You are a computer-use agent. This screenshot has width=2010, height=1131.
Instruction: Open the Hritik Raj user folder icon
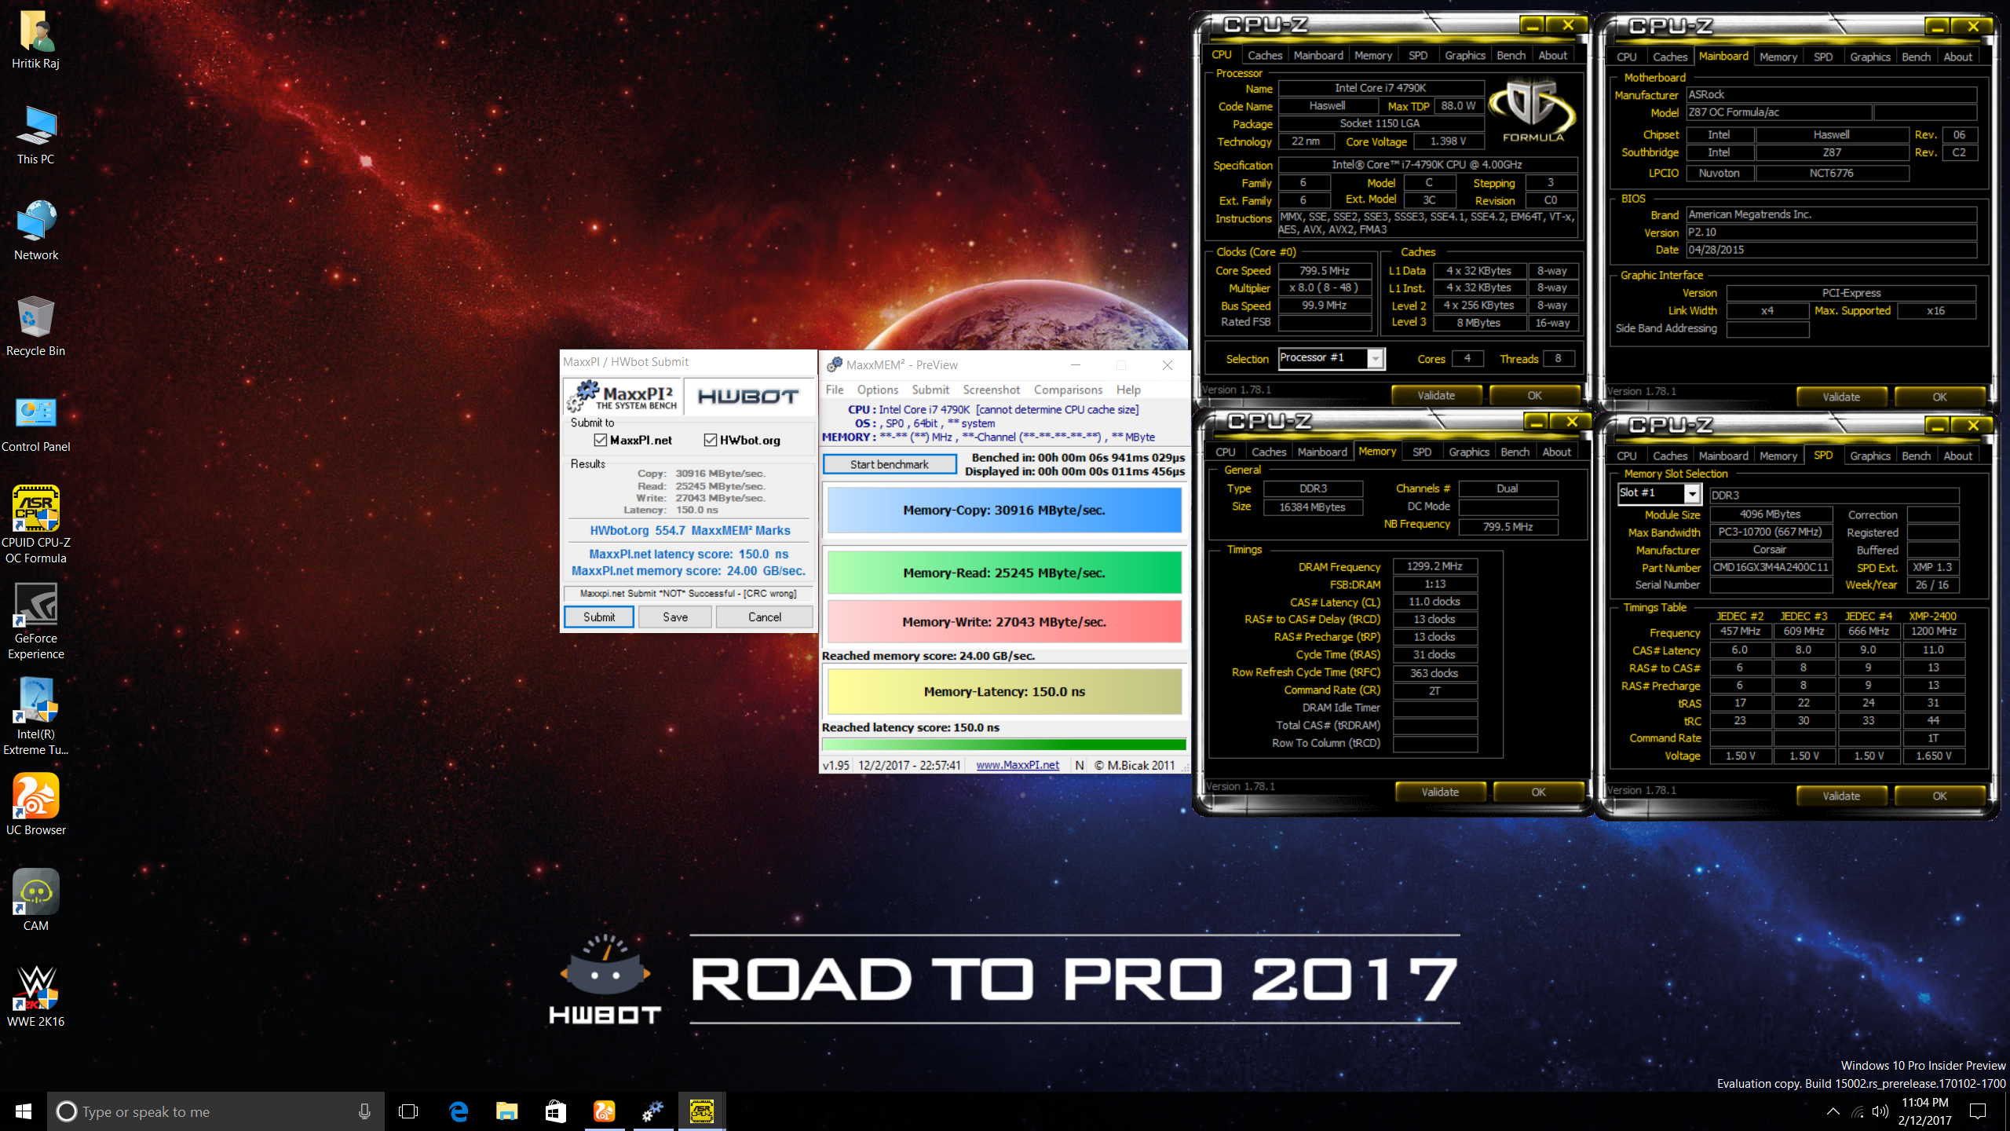point(36,39)
